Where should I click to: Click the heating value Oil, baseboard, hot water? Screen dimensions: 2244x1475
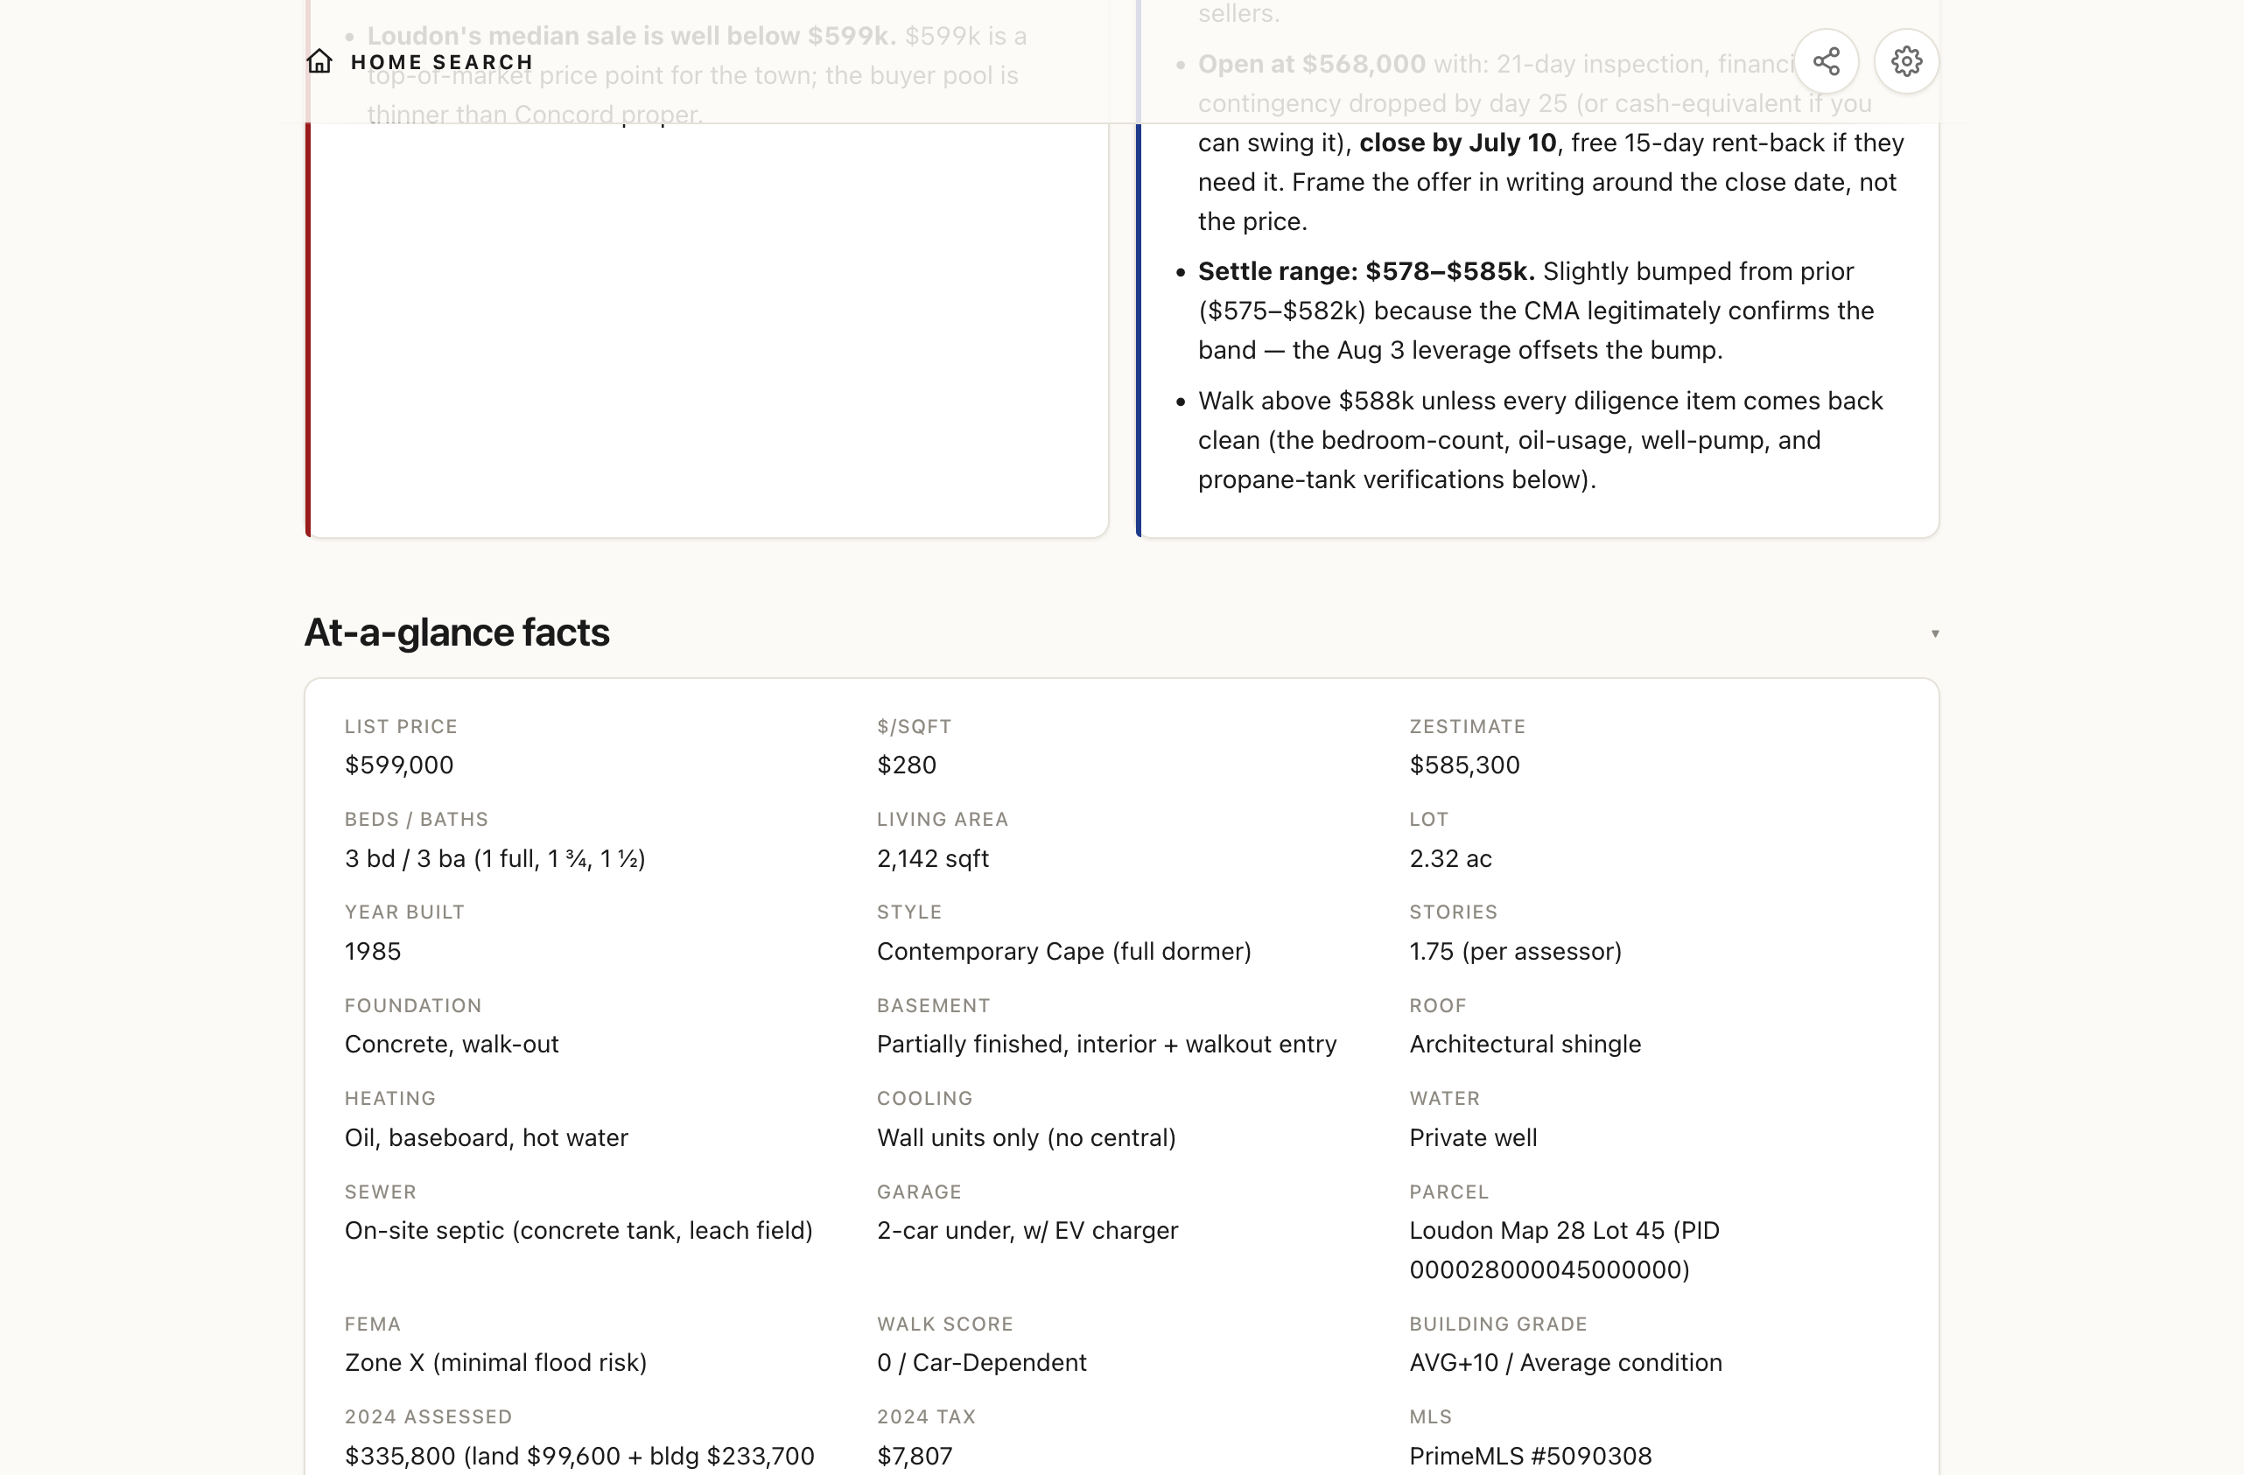(487, 1136)
